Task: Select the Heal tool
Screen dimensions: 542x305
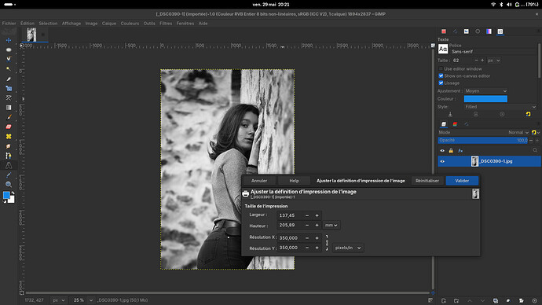Action: click(9, 137)
